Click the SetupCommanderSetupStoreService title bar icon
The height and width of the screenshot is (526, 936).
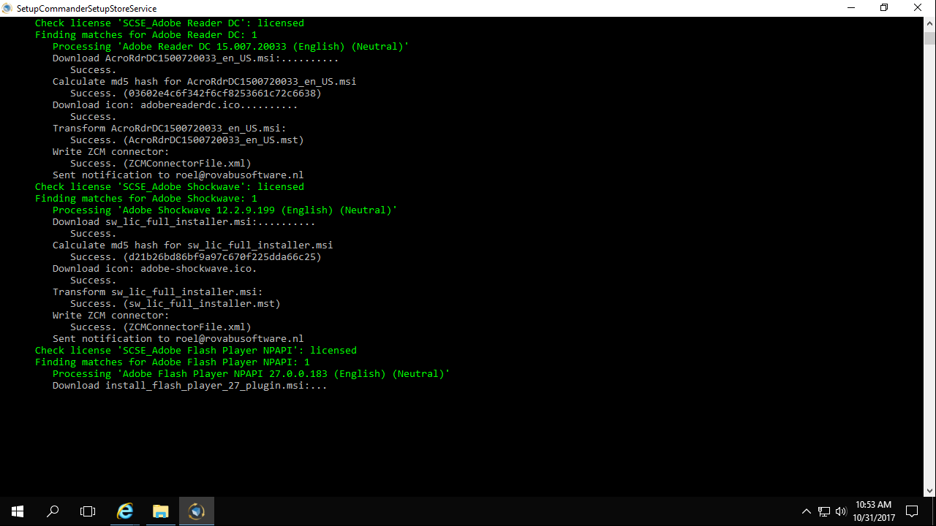tap(7, 8)
